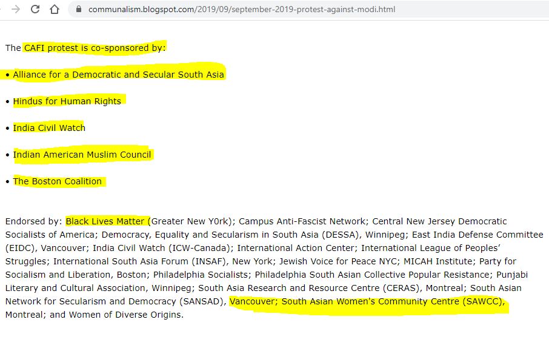Viewport: 549px width, 348px height.
Task: View site security padlock info
Action: pos(79,9)
